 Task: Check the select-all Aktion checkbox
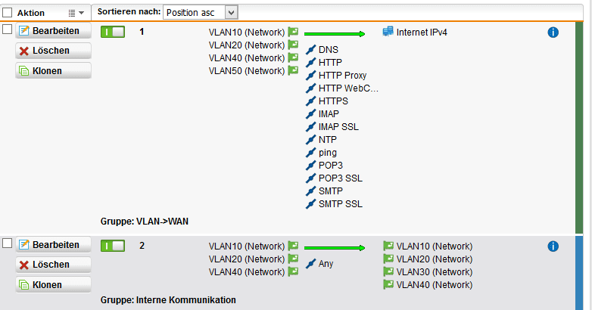[8, 13]
